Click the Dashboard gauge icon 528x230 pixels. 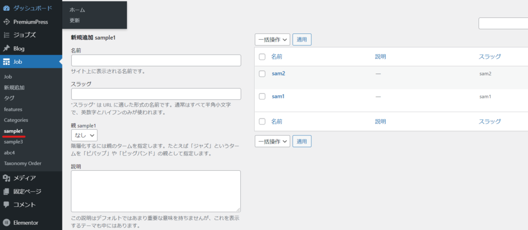tap(6, 8)
